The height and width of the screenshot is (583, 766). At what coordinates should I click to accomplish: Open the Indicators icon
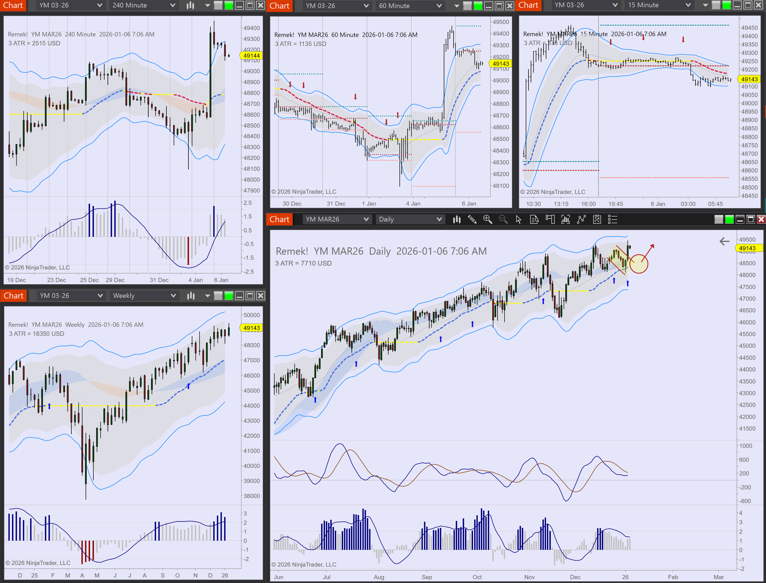pos(565,219)
